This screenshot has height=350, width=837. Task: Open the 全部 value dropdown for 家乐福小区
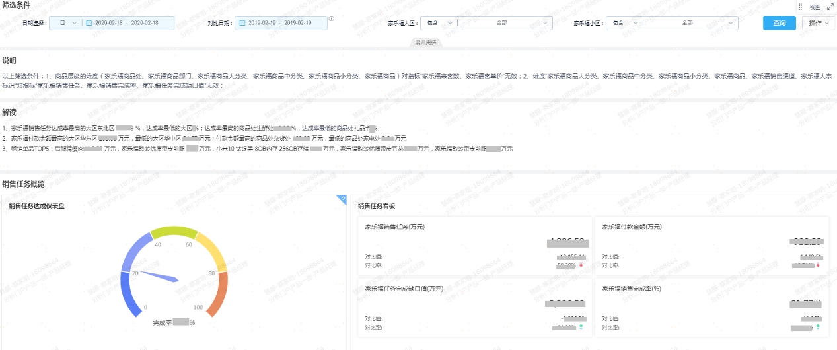coord(691,23)
